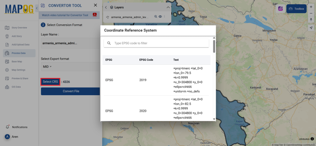316x146 pixels.
Task: Open the Attribution info icon
Action: tap(312, 139)
